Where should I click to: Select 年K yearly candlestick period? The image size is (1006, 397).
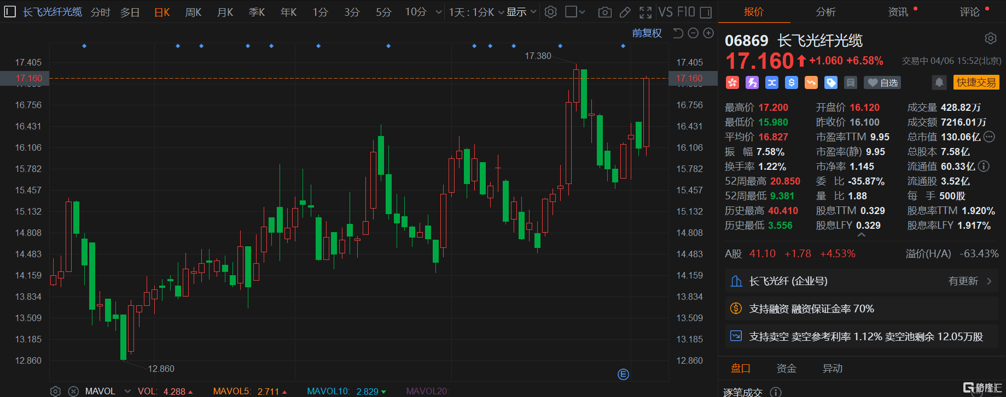coord(288,12)
